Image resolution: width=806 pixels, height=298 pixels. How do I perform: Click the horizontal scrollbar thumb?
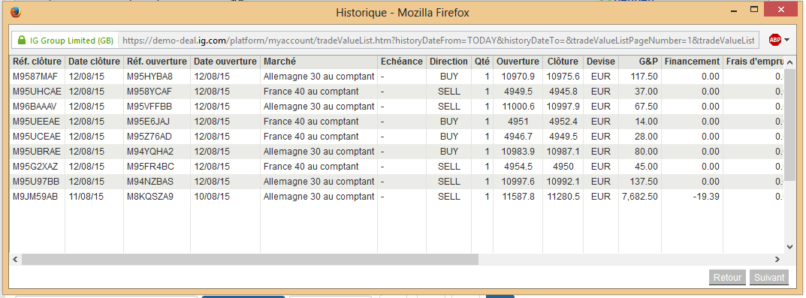[x=250, y=259]
